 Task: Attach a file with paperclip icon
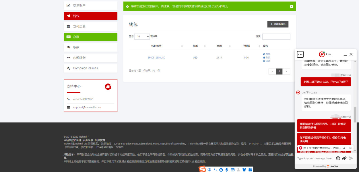[344, 158]
